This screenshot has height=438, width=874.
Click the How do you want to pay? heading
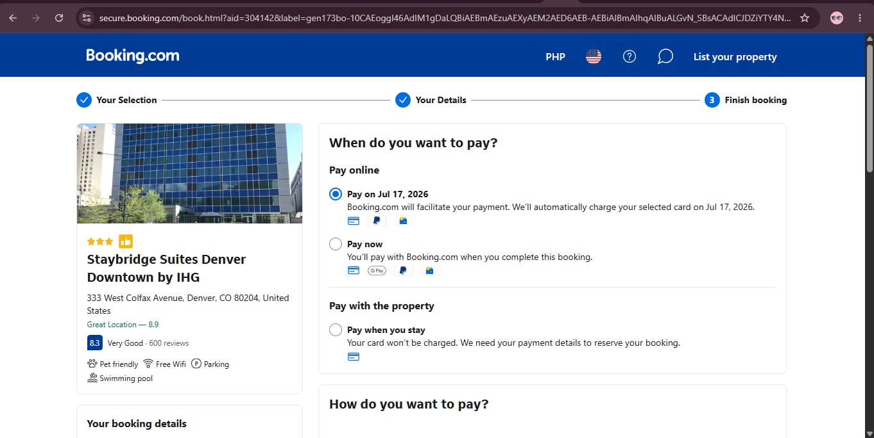409,404
